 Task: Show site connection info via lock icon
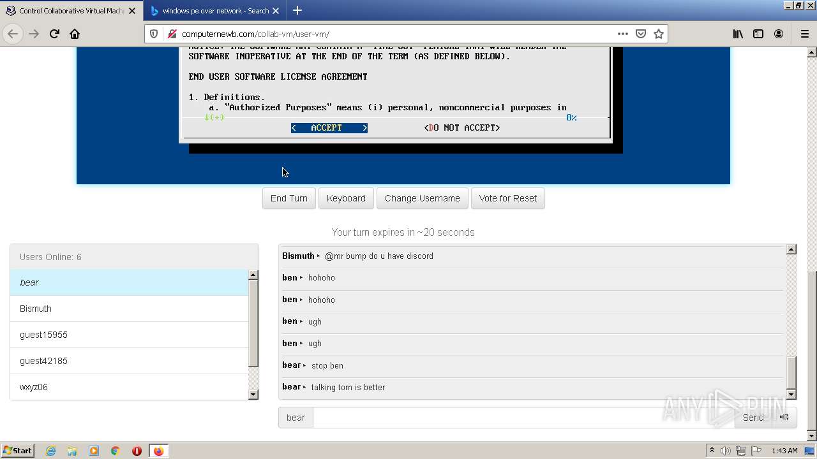click(171, 34)
